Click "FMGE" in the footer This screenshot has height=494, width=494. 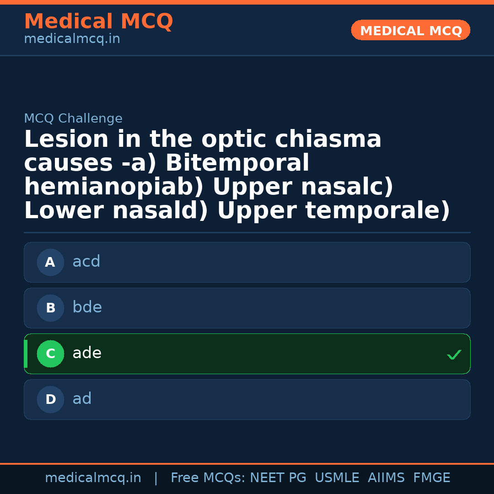coord(431,478)
